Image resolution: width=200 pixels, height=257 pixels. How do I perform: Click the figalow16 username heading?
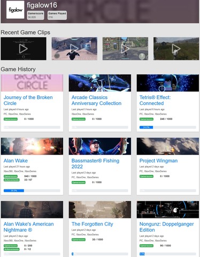pyautogui.click(x=42, y=5)
